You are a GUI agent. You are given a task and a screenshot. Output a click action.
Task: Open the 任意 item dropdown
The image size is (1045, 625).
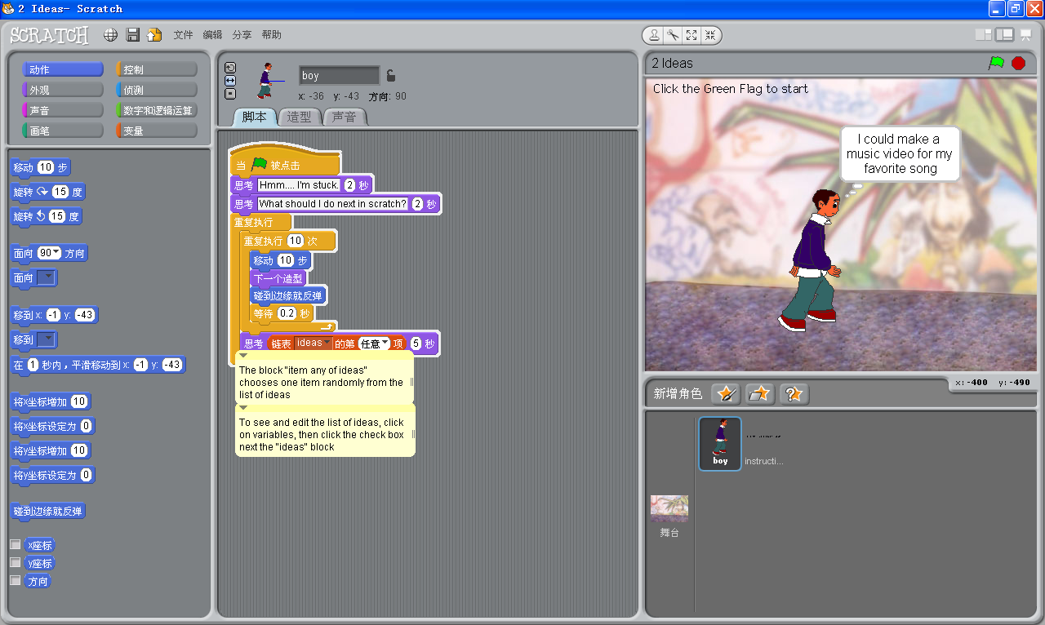[x=385, y=344]
